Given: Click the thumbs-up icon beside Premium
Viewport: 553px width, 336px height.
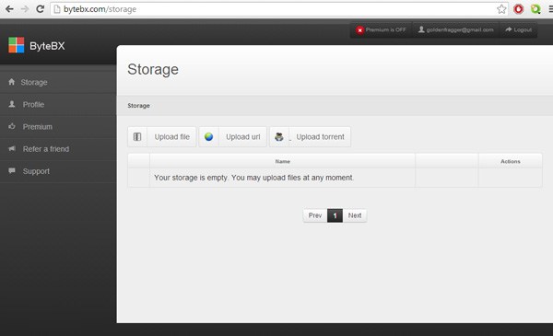Looking at the screenshot, I should click(x=12, y=126).
